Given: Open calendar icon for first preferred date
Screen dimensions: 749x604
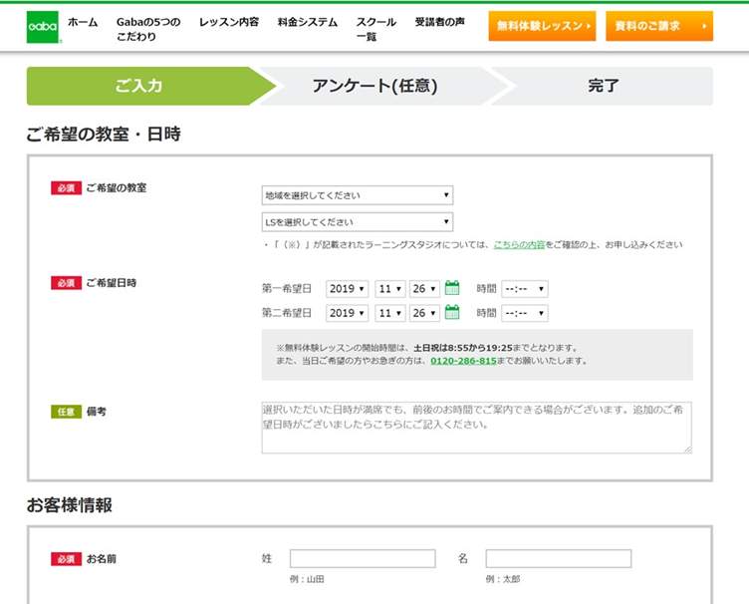Looking at the screenshot, I should 452,288.
